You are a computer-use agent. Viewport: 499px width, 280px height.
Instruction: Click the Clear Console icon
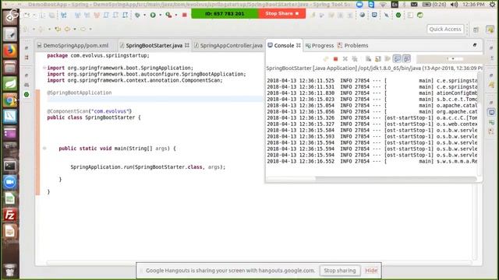coord(368,59)
